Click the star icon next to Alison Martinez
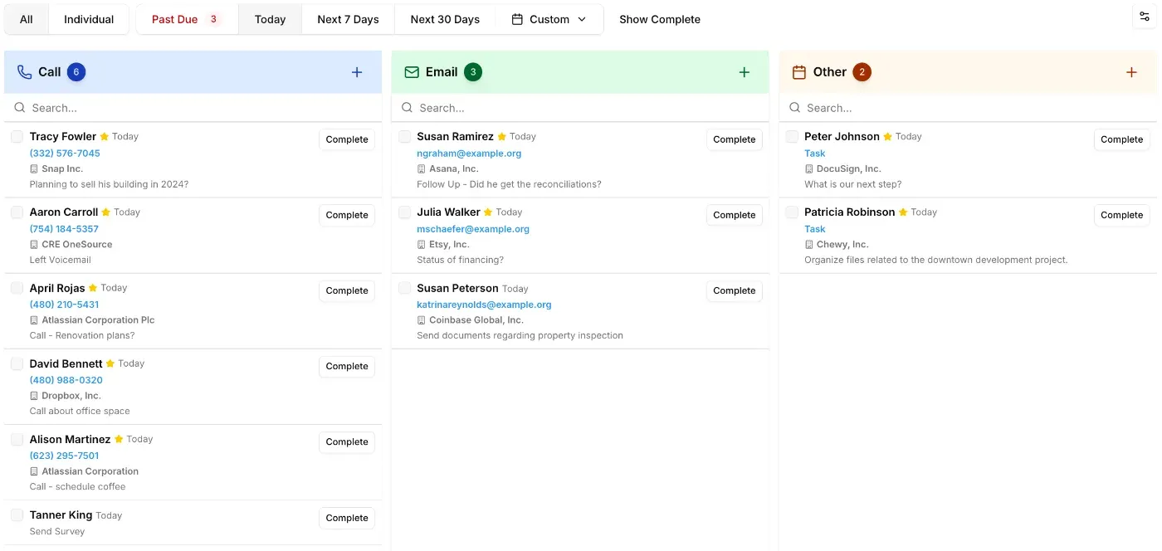 point(119,439)
